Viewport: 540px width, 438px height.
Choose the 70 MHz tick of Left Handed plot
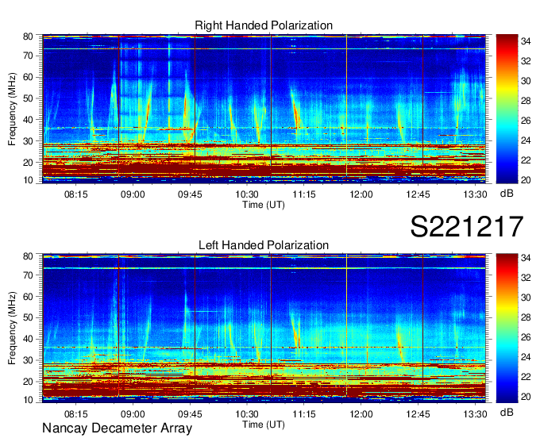28,275
